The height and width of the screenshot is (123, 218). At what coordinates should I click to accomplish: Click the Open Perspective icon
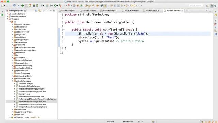[207, 6]
